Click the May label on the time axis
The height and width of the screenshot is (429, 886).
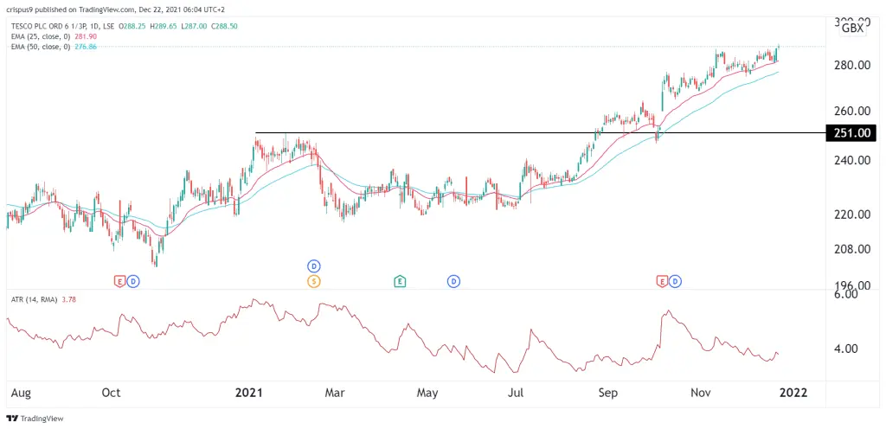(x=427, y=393)
